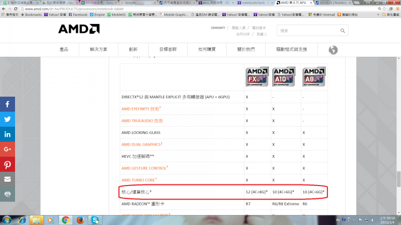Open Windows Start menu
The width and height of the screenshot is (401, 225).
(x=6, y=220)
